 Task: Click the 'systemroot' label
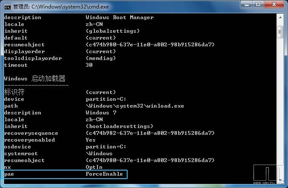click(x=21, y=154)
